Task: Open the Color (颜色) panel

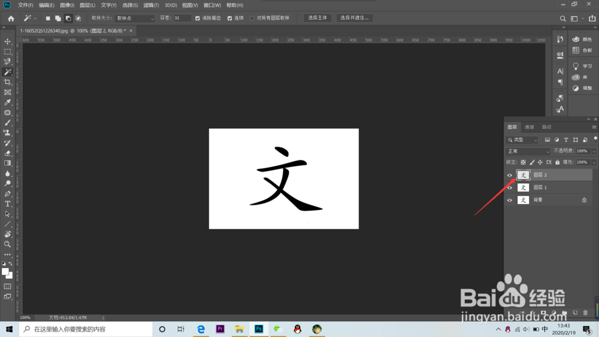Action: tap(582, 39)
